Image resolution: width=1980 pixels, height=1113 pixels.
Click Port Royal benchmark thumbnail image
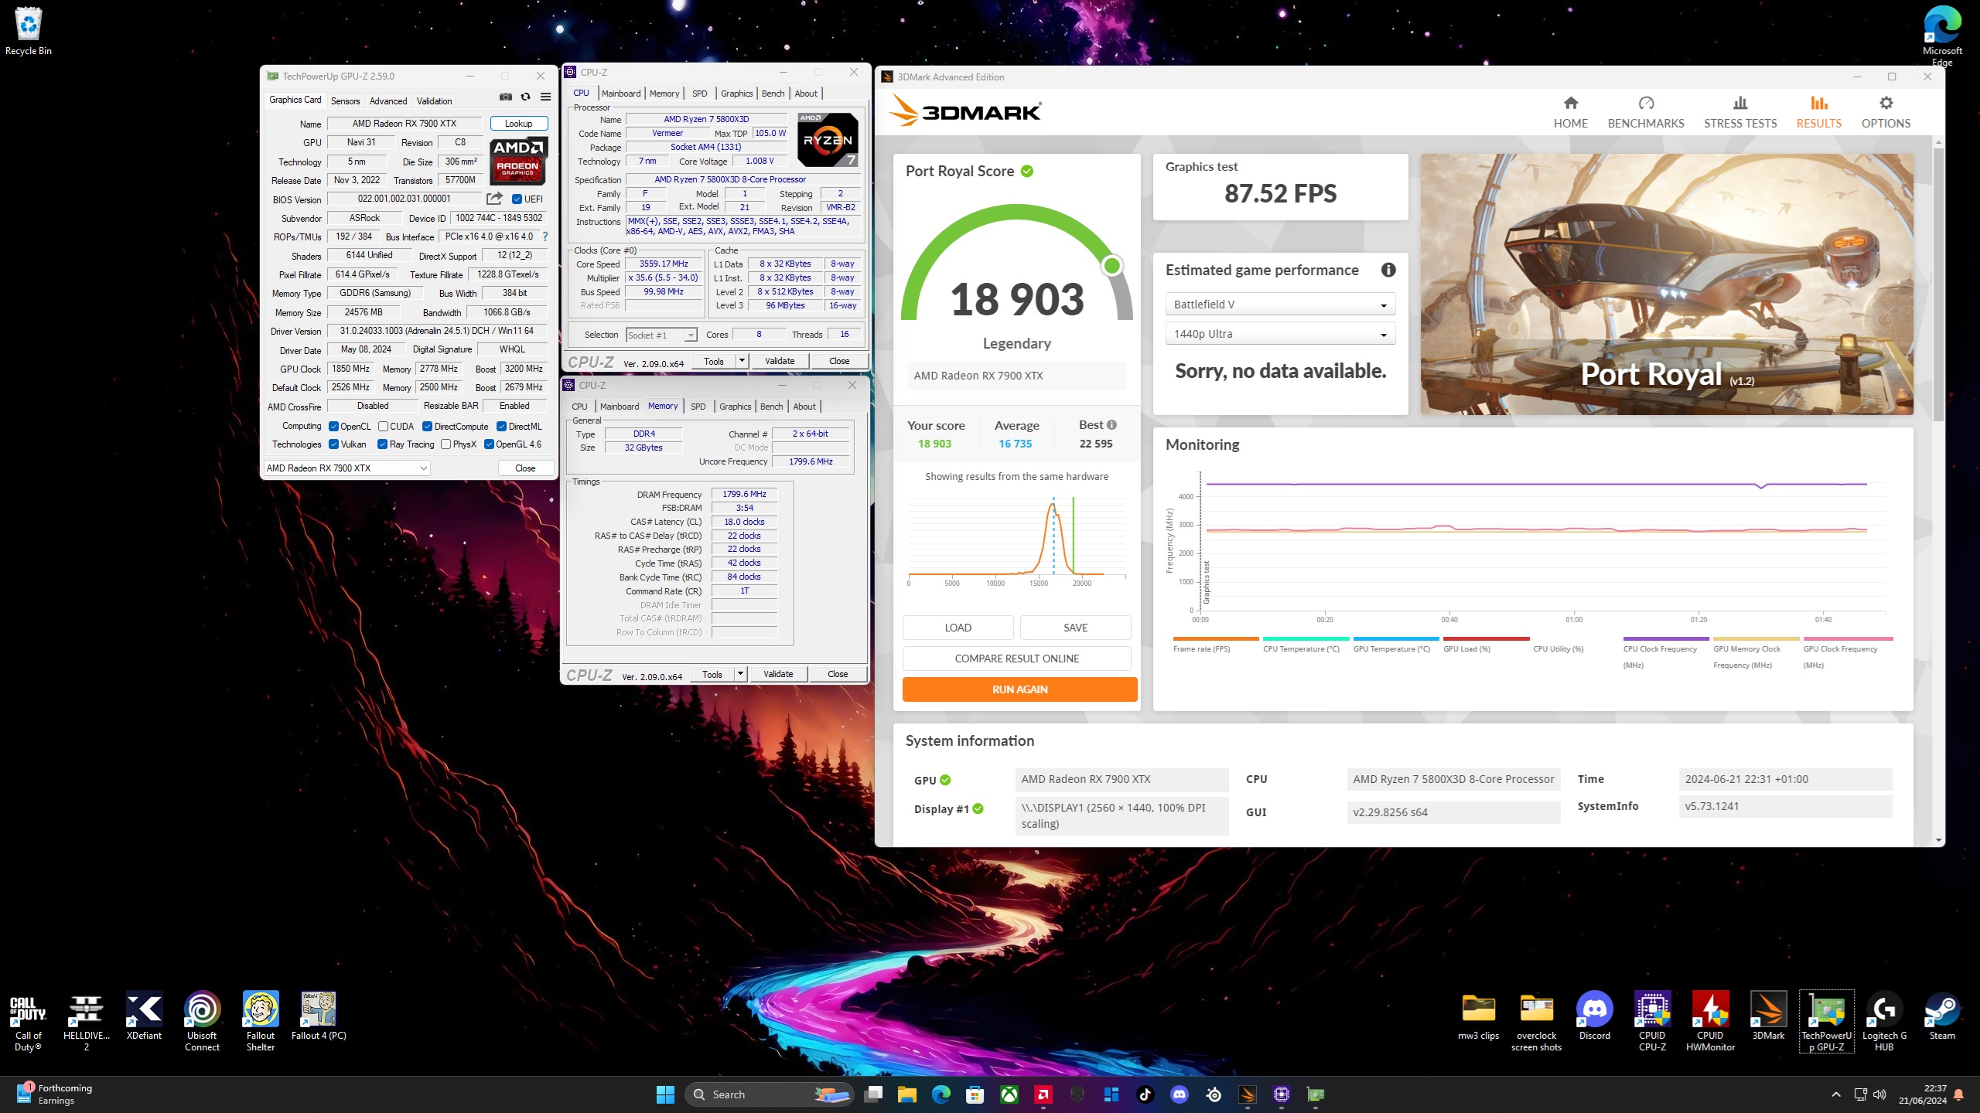tap(1667, 284)
